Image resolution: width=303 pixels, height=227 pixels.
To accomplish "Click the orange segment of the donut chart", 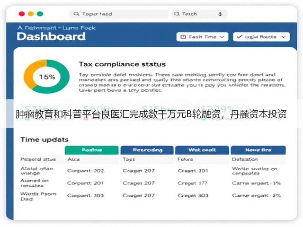I will tap(31, 73).
